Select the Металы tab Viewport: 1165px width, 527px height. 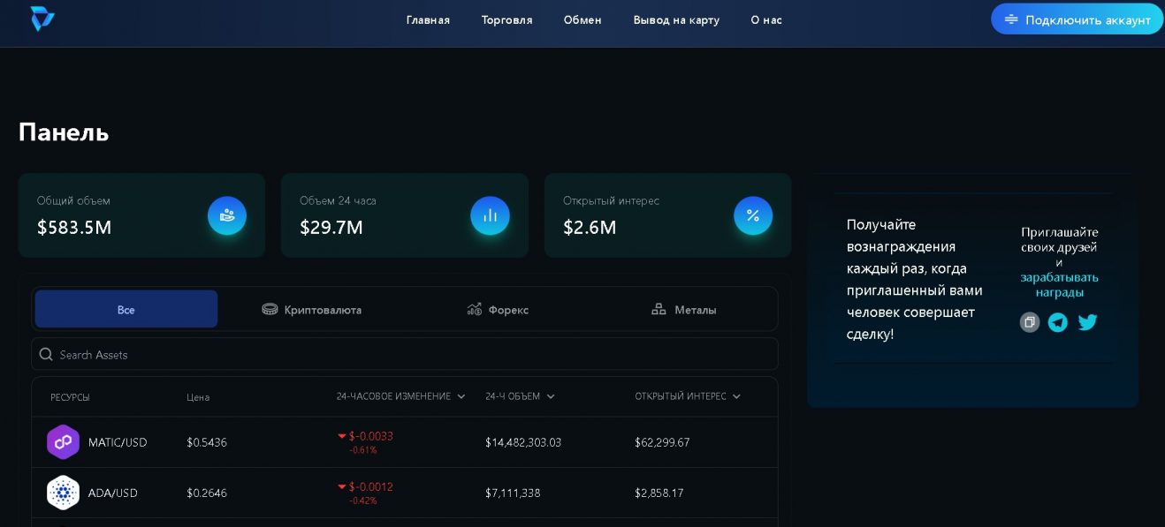[x=683, y=310]
